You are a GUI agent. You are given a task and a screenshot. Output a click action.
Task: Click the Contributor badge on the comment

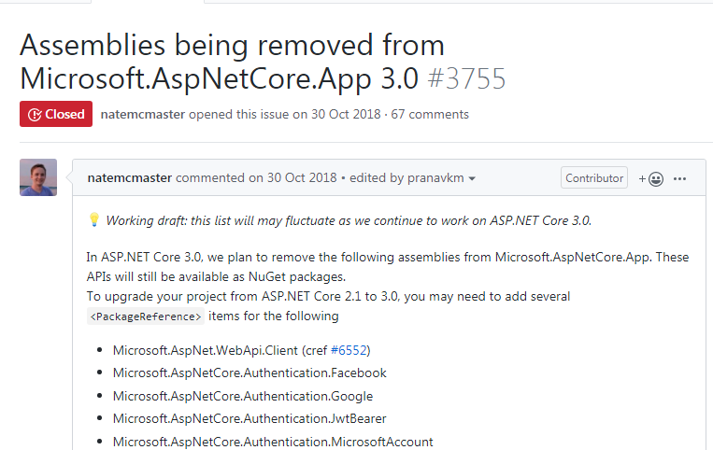[594, 178]
